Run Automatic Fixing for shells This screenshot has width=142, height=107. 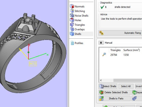point(120,33)
